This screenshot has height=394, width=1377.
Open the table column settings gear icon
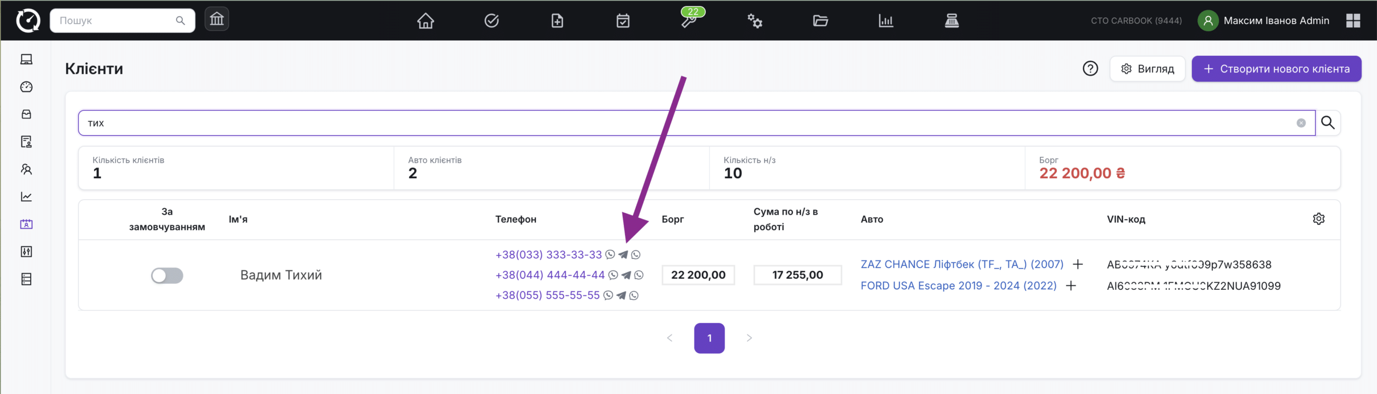[1318, 219]
